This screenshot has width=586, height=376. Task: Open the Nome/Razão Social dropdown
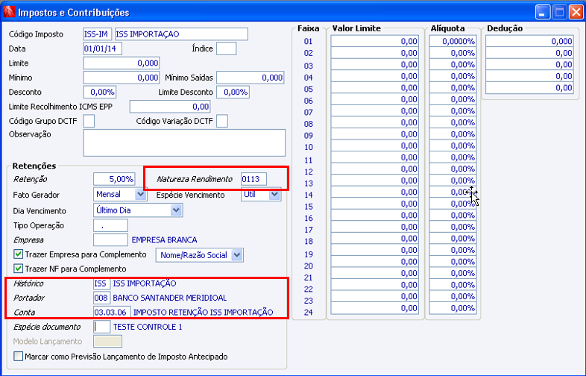coord(237,255)
